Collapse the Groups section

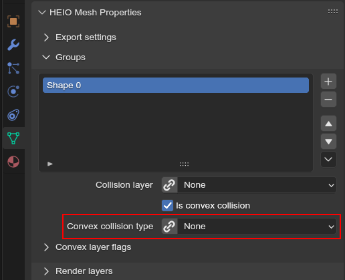click(46, 57)
